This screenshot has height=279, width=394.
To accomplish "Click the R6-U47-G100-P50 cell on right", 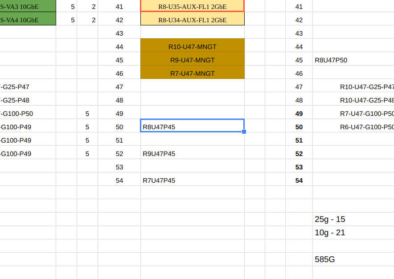I will tap(353, 125).
